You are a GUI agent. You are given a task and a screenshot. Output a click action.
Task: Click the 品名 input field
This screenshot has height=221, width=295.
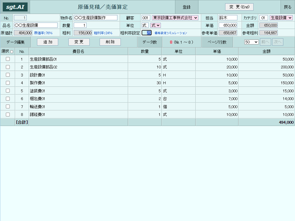[x=36, y=25]
